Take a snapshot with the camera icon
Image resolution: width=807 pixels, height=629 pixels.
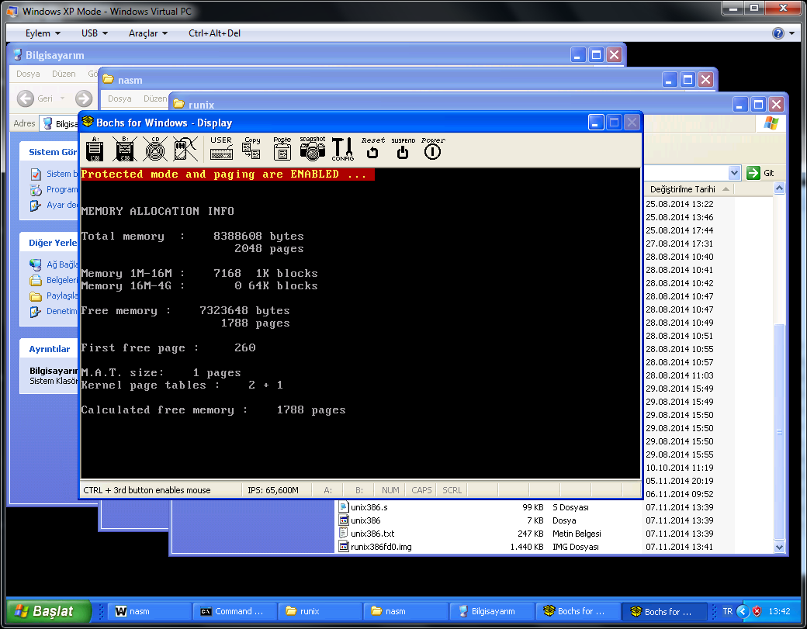pyautogui.click(x=313, y=149)
